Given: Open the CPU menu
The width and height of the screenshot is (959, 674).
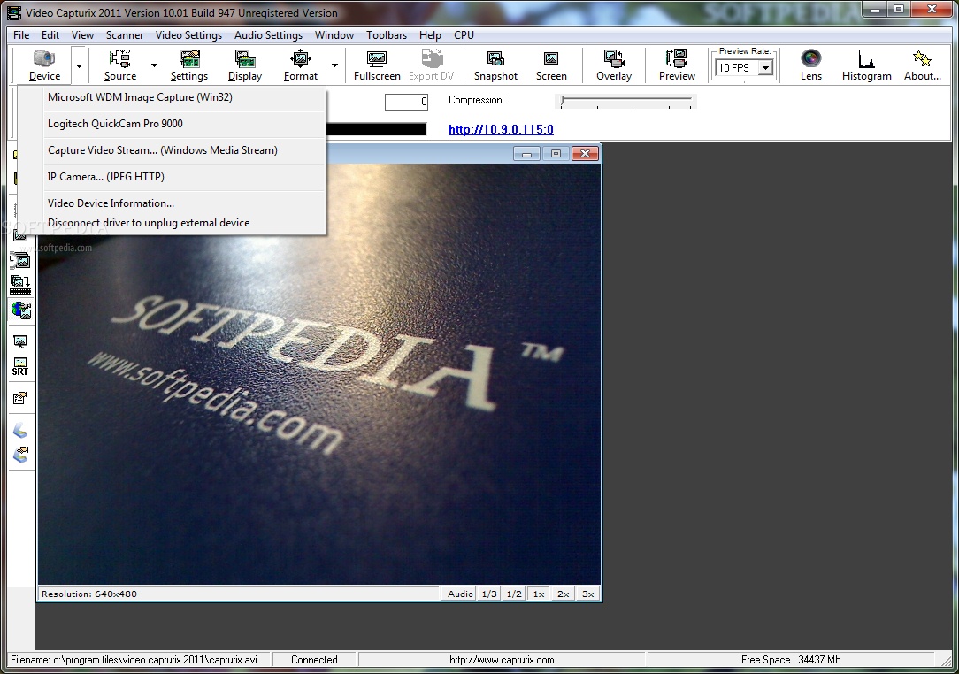Looking at the screenshot, I should tap(464, 34).
